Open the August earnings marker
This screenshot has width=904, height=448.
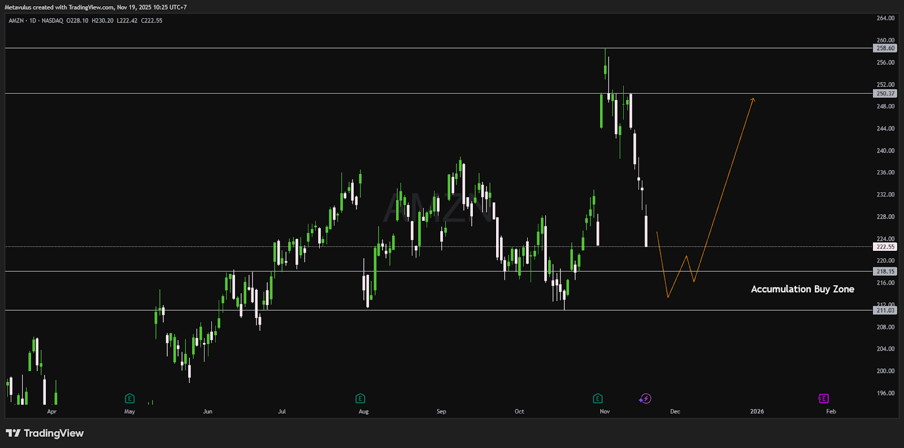coord(360,398)
